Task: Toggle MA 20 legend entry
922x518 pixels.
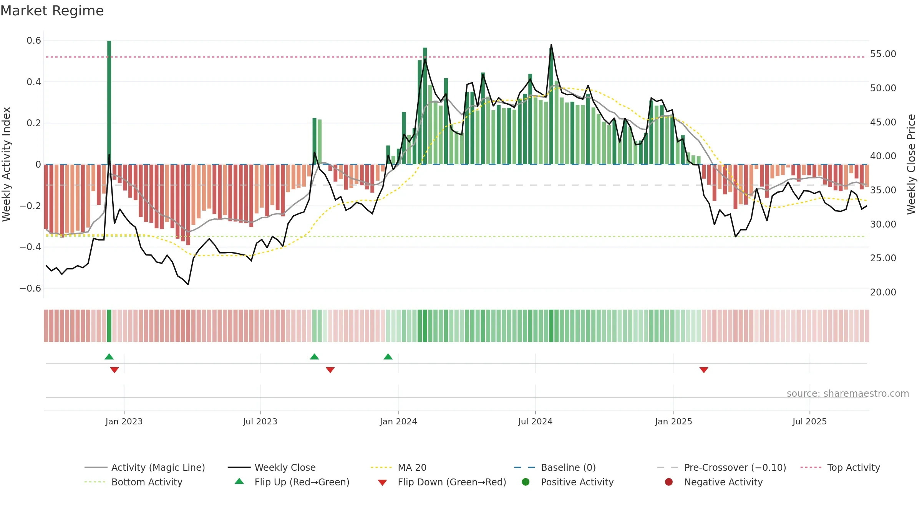Action: pyautogui.click(x=398, y=467)
